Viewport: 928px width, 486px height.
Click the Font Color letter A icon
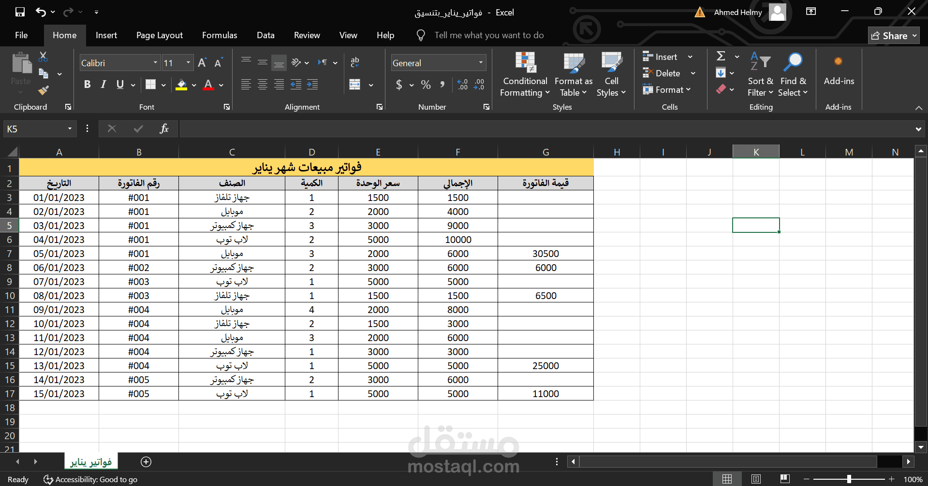pyautogui.click(x=208, y=85)
